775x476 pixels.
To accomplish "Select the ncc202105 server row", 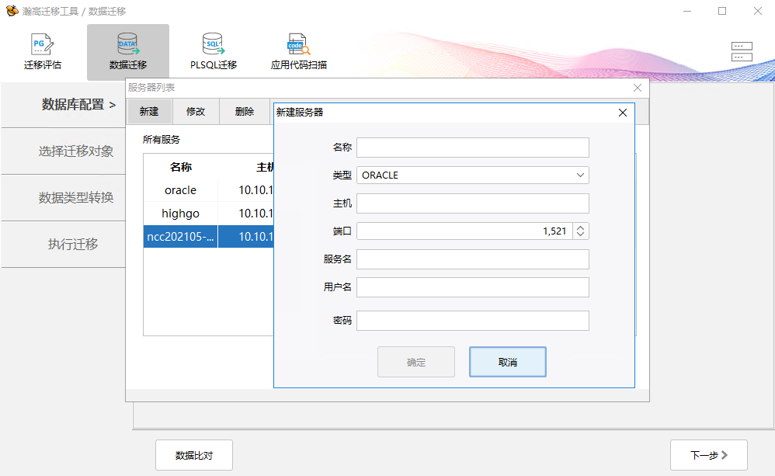I will (209, 237).
